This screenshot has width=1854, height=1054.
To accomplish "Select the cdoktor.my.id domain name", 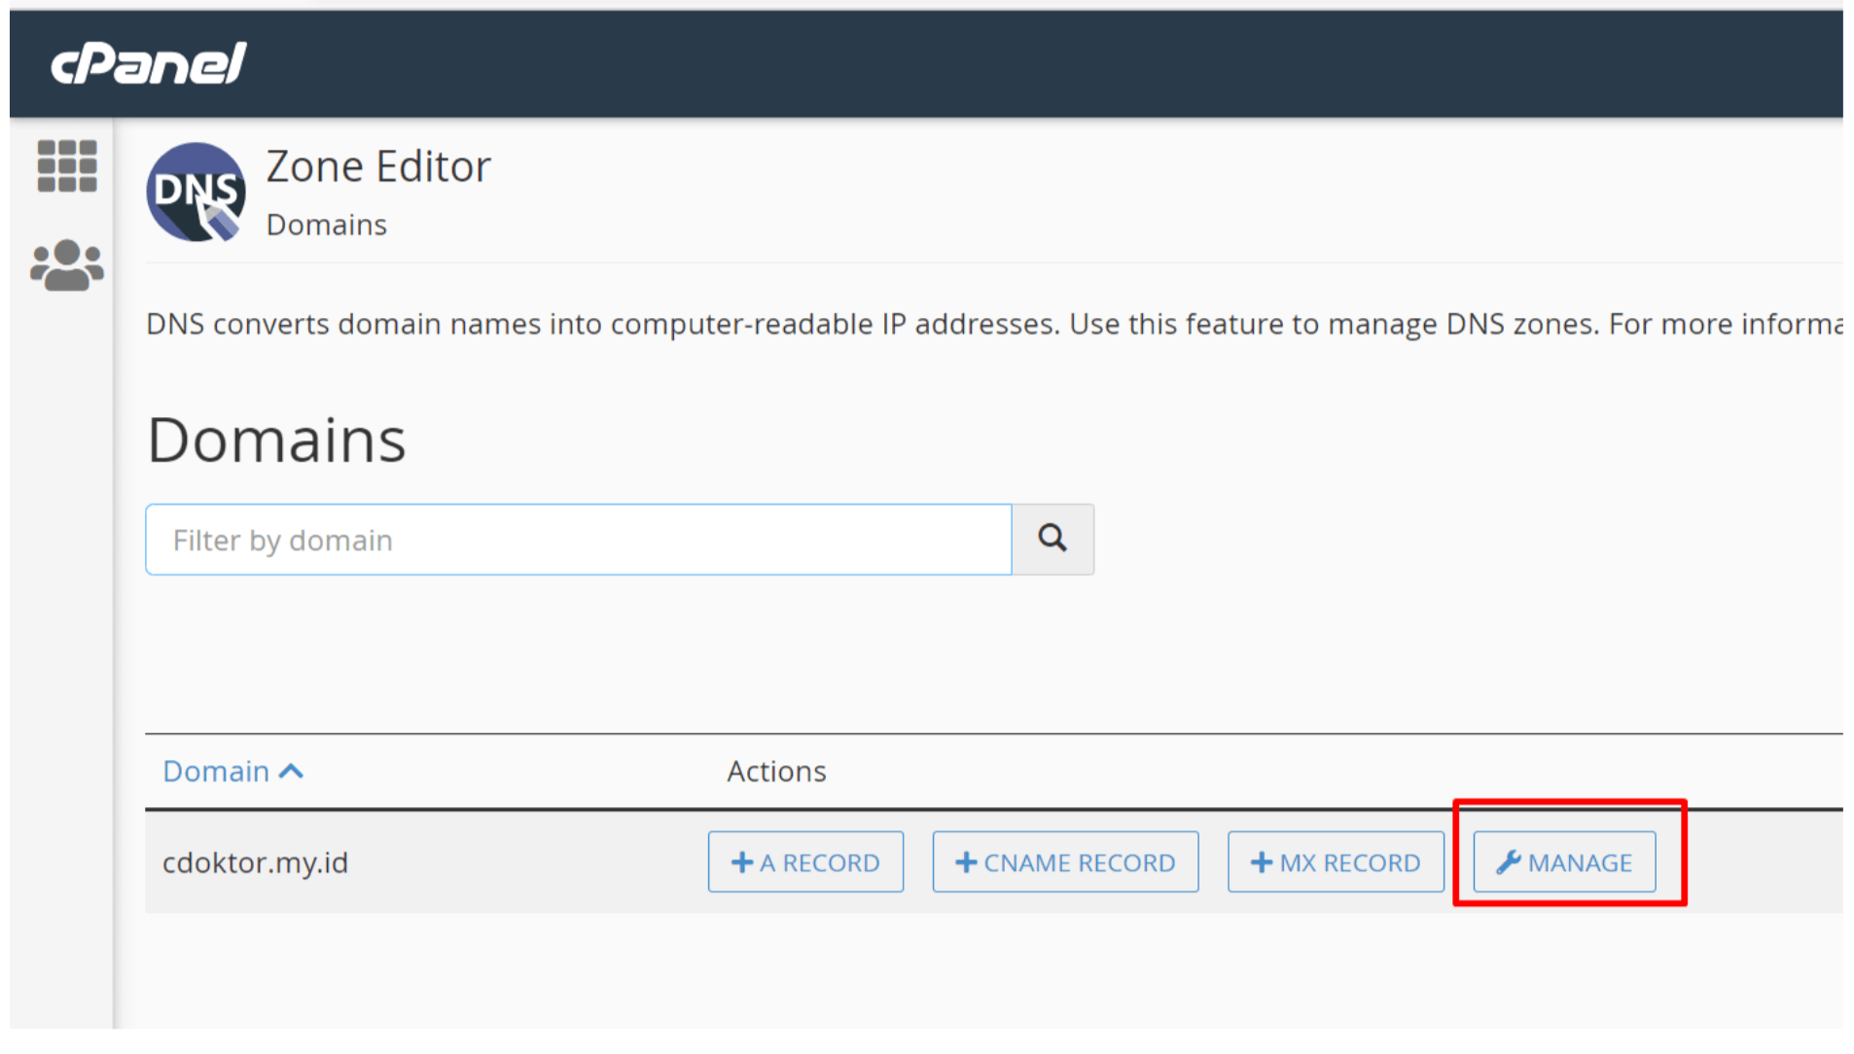I will pyautogui.click(x=255, y=862).
